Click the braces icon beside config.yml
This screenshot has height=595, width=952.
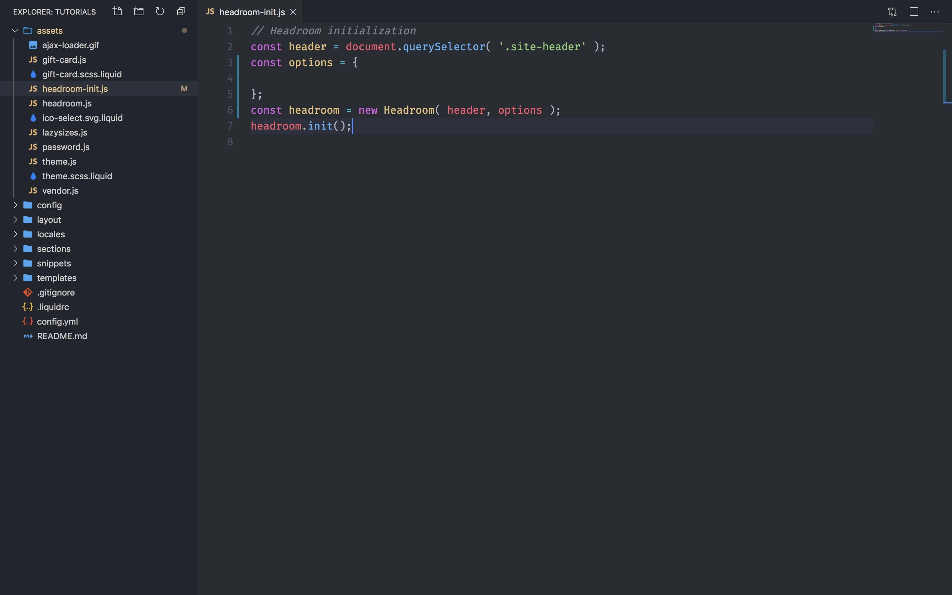pyautogui.click(x=27, y=321)
